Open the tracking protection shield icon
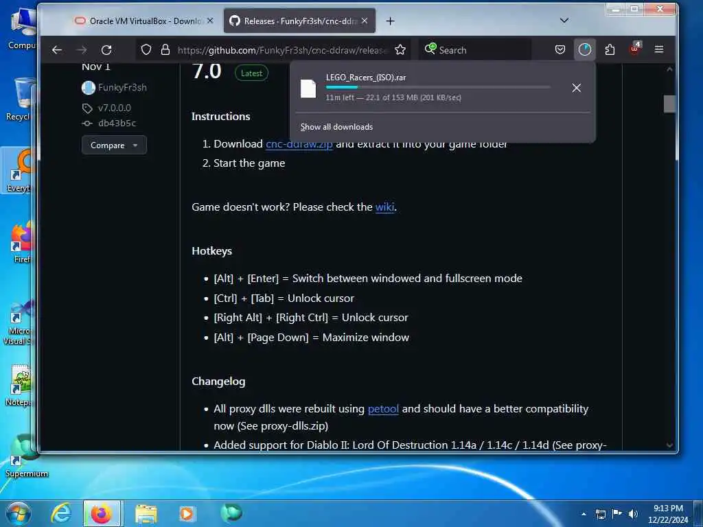Image resolution: width=703 pixels, height=527 pixels. click(146, 49)
